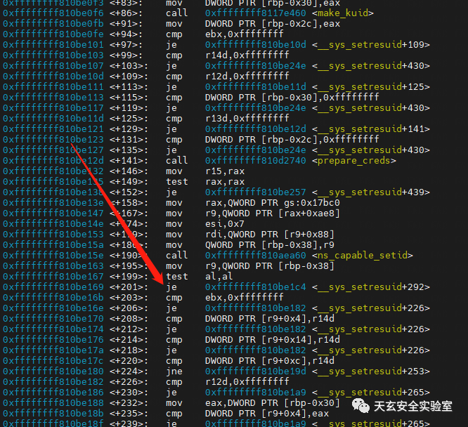Click the offset label <+141>
Screen dimensions: 468x427
pos(129,161)
